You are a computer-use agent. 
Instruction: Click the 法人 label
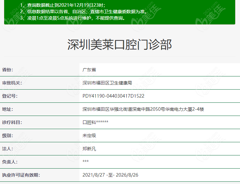(x=7, y=149)
